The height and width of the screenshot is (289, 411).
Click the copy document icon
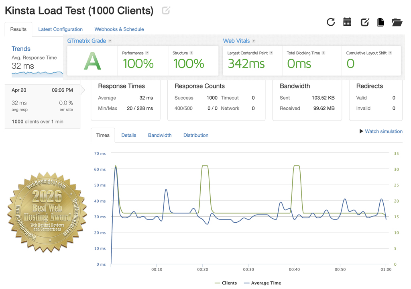click(380, 23)
